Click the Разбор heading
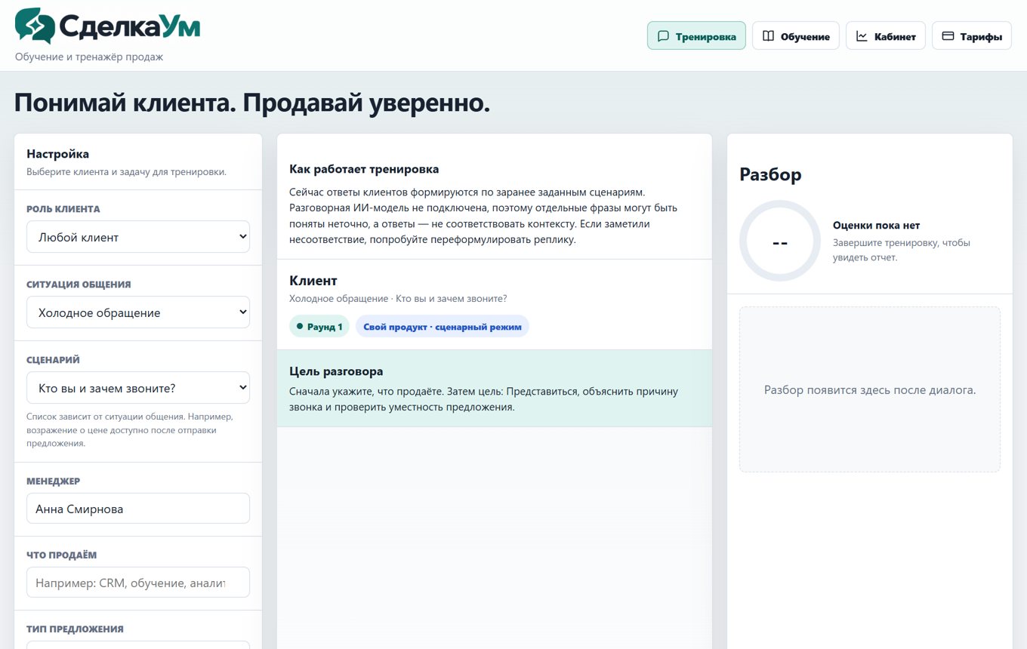The width and height of the screenshot is (1027, 649). 770,174
